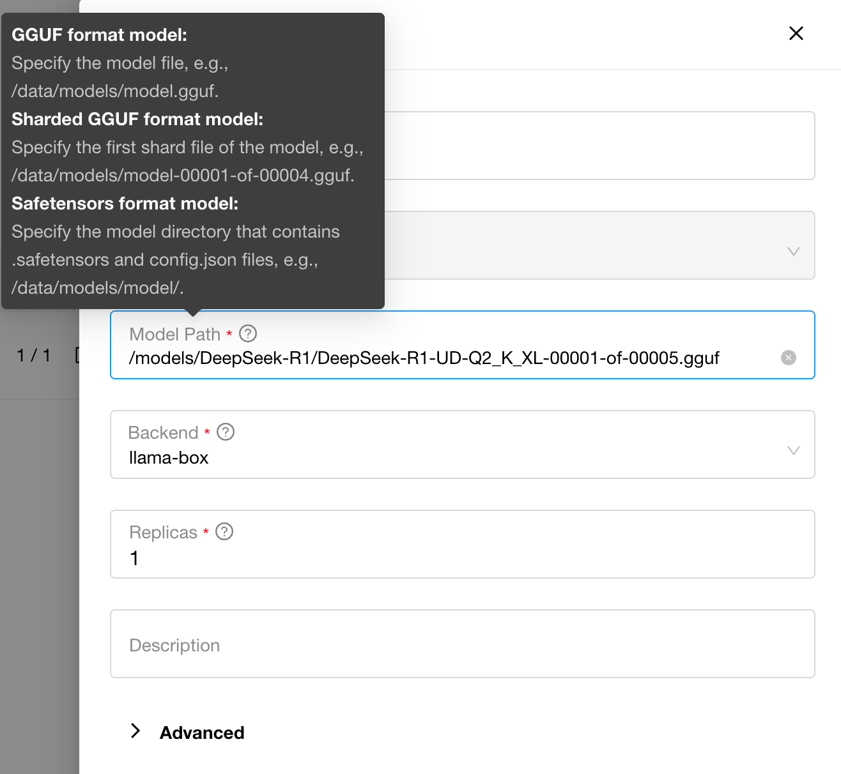Click inside the Description text box
Screen dimensions: 841x774
click(x=463, y=644)
